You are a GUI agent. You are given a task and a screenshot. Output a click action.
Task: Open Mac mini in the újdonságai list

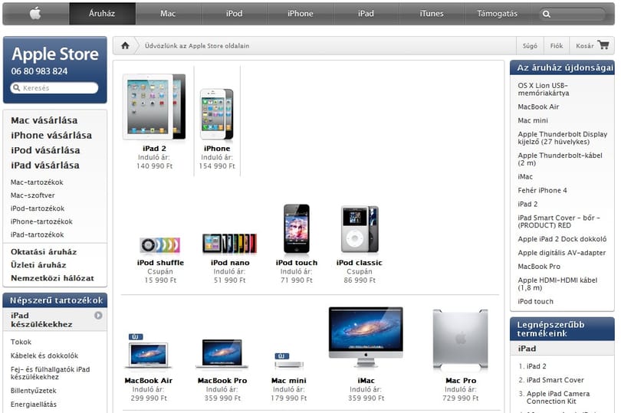(x=533, y=120)
